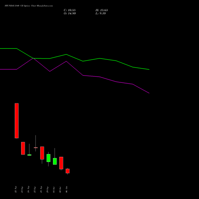Click the red candle for 26 Sep

(42, 153)
